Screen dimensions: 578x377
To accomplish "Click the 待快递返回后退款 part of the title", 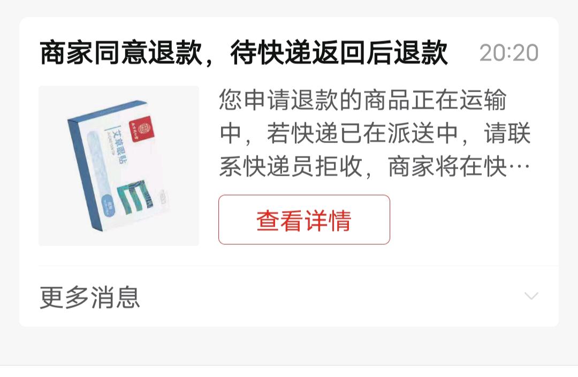I will [x=339, y=53].
